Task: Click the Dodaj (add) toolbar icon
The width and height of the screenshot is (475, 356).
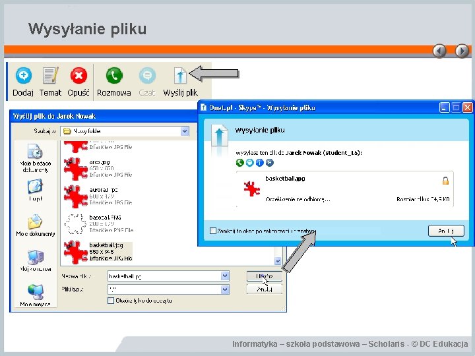Action: (x=23, y=75)
